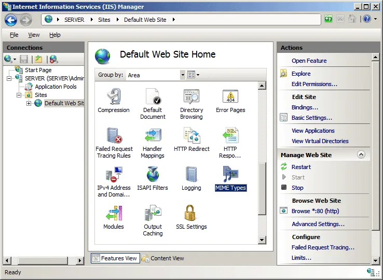Open the SSL Settings padlock icon
The image size is (383, 280).
click(190, 213)
